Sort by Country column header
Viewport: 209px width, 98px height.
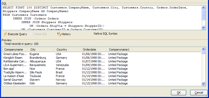click(x=67, y=50)
